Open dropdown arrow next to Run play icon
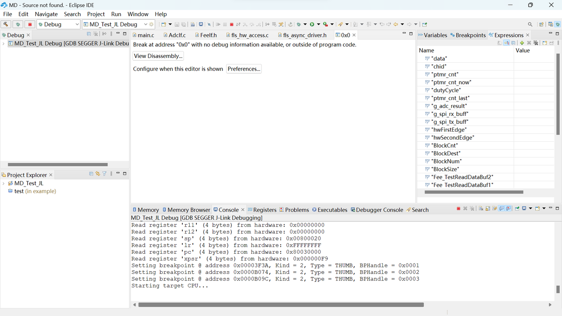 319,24
